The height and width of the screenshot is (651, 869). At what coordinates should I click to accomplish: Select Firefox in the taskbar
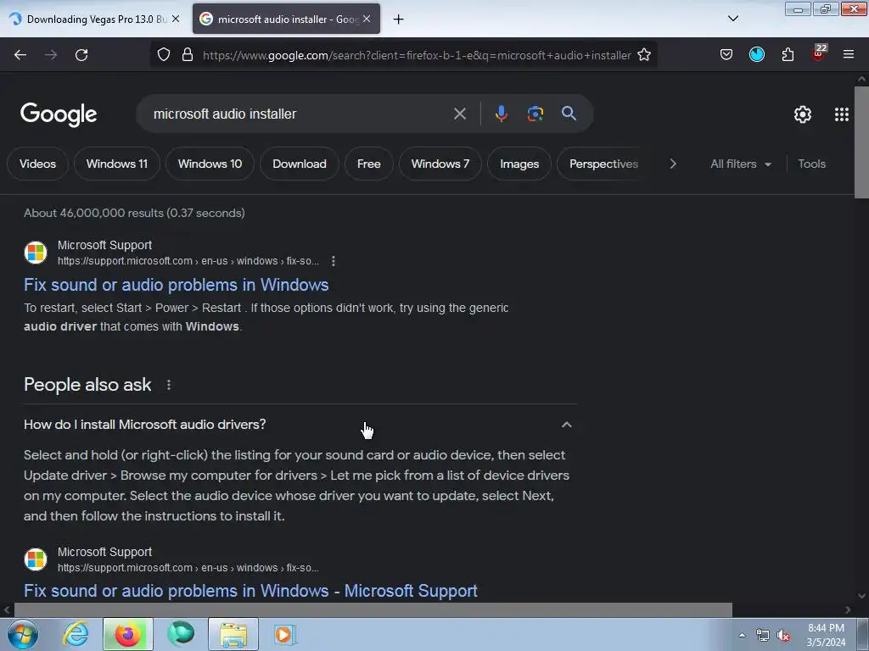click(x=128, y=634)
